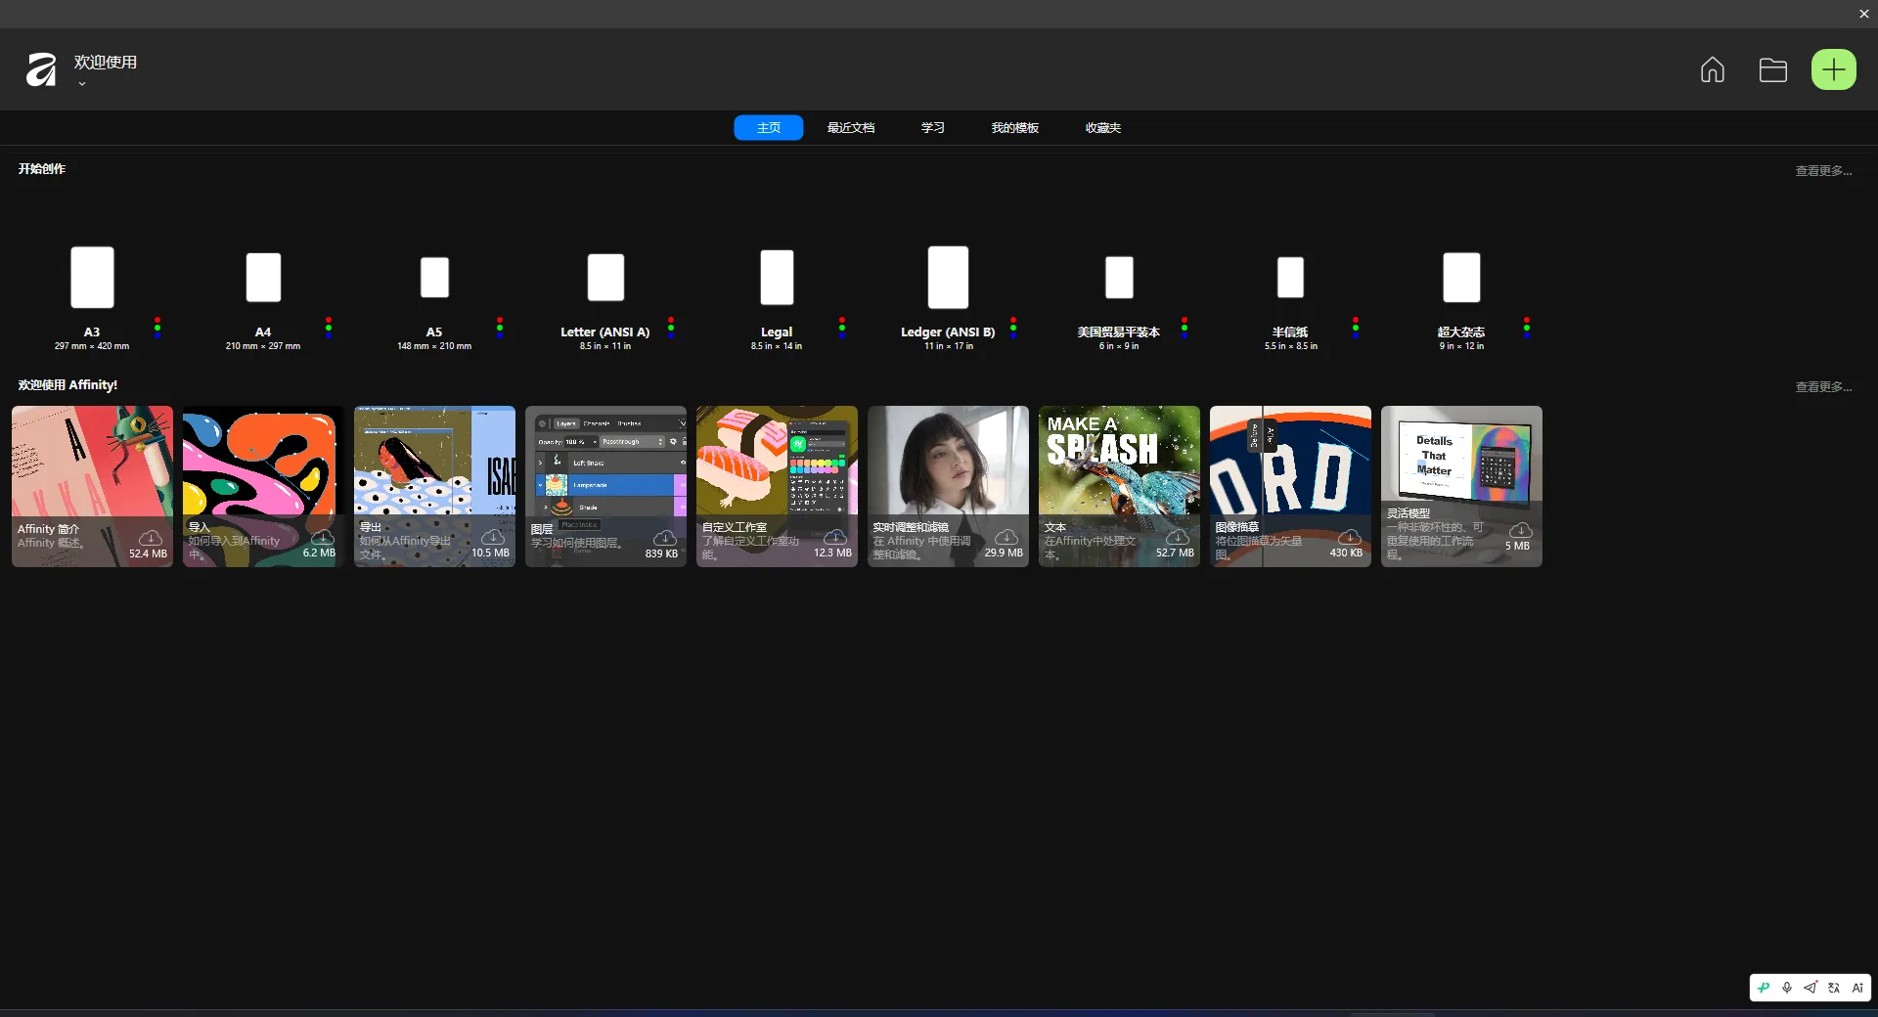Download 灵活模型 sample via cloud icon

1520,531
